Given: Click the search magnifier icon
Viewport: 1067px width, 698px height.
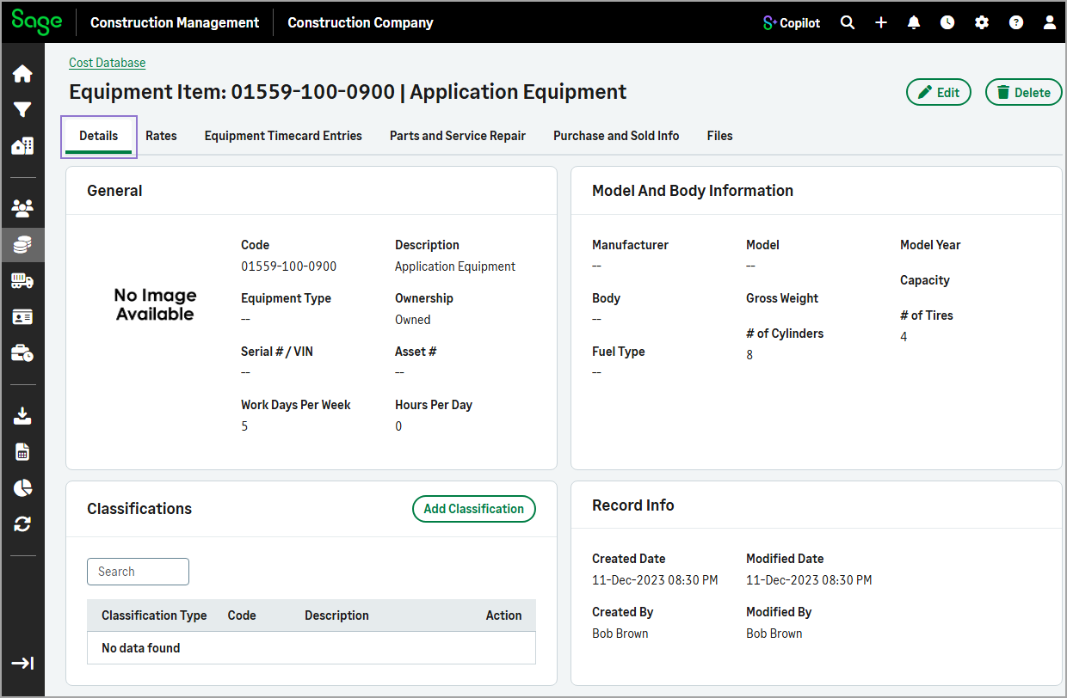Looking at the screenshot, I should pyautogui.click(x=848, y=22).
